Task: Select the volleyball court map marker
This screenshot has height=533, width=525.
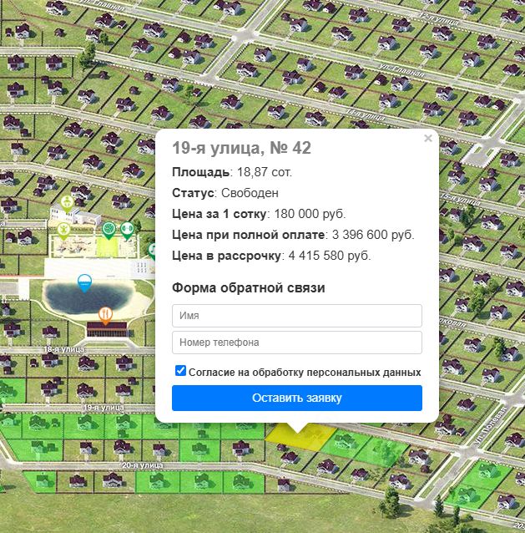Action: point(109,230)
